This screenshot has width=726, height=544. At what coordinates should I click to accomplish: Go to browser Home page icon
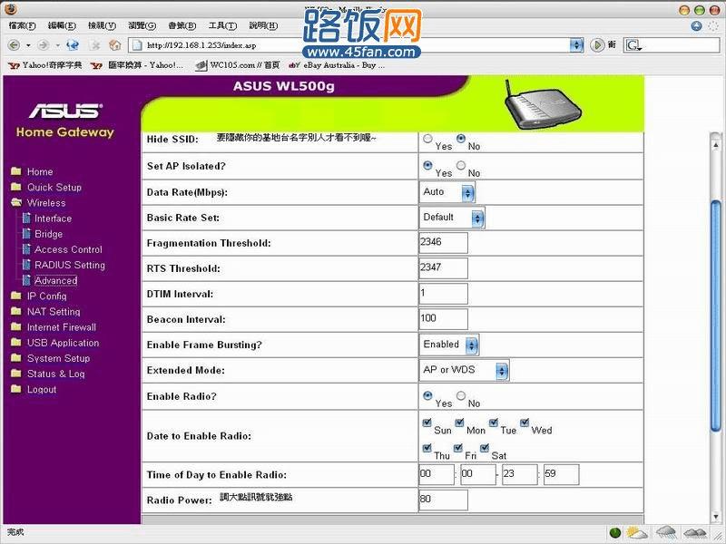114,44
